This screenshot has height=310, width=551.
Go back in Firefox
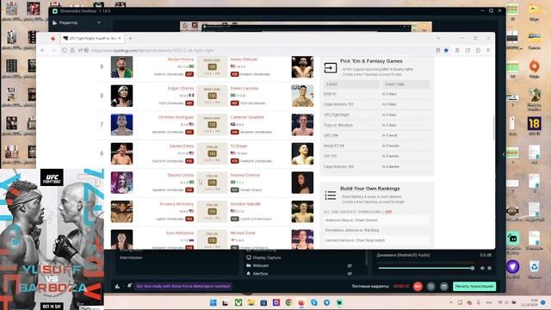click(x=43, y=50)
